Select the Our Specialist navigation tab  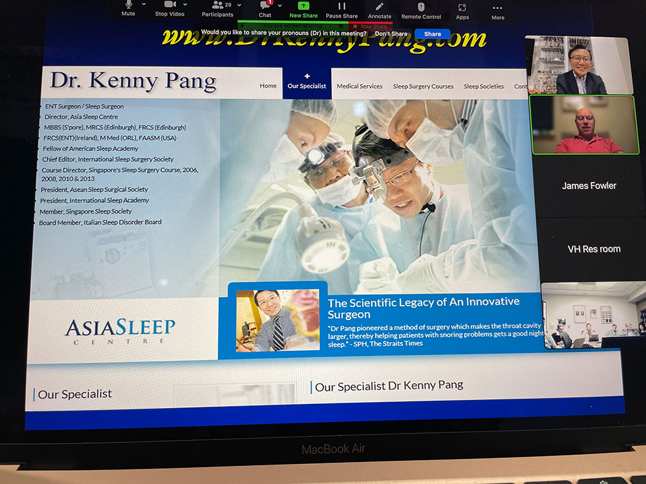pos(307,83)
